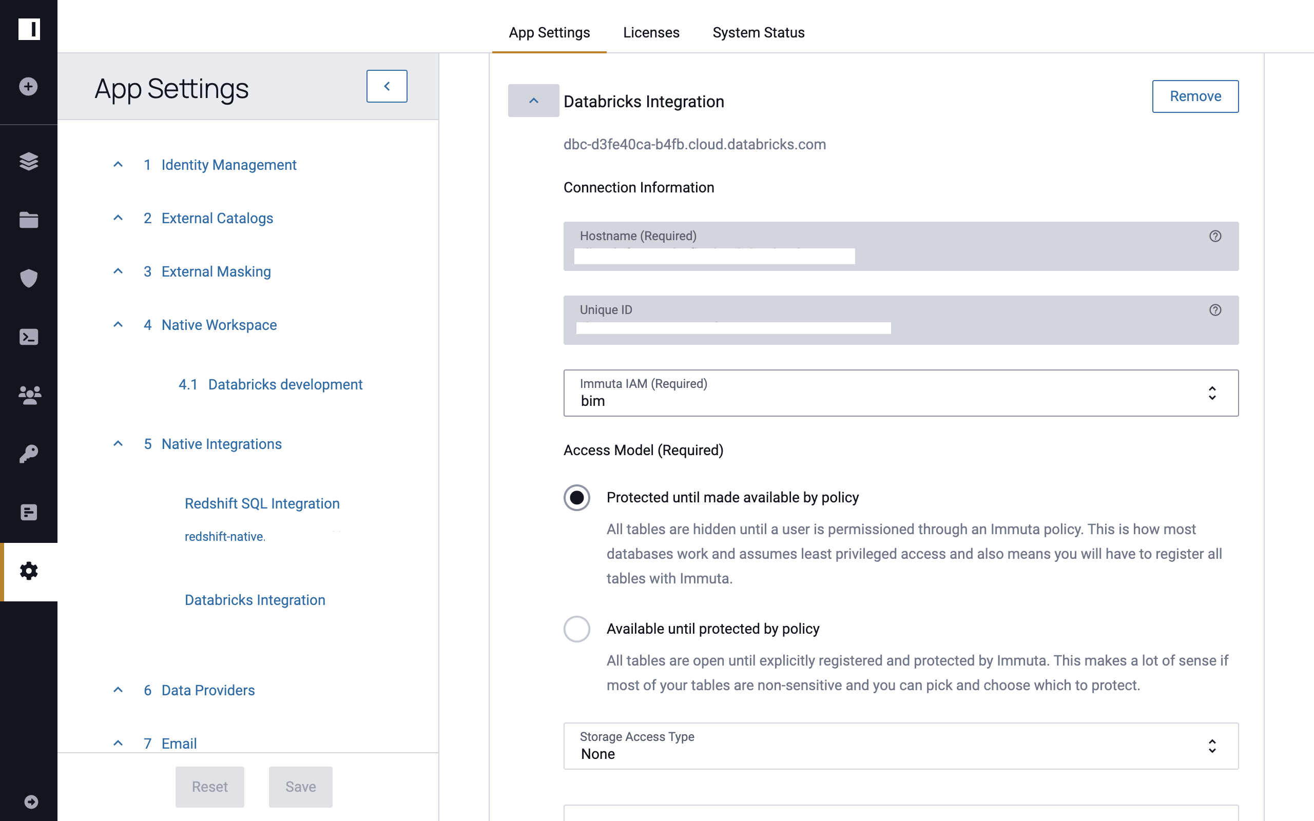
Task: Click Hostname field help question icon
Action: [1215, 236]
